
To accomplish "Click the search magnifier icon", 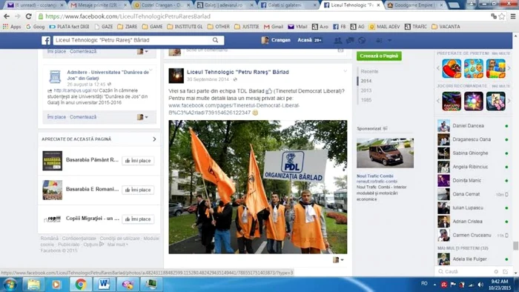I will point(216,40).
